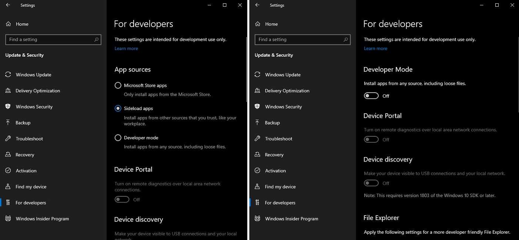519x240 pixels.
Task: Click For developers icon in right window
Action: (257, 203)
